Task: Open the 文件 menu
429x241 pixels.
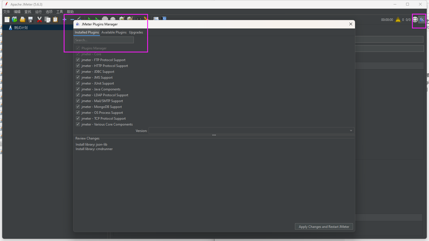Action: pyautogui.click(x=6, y=12)
